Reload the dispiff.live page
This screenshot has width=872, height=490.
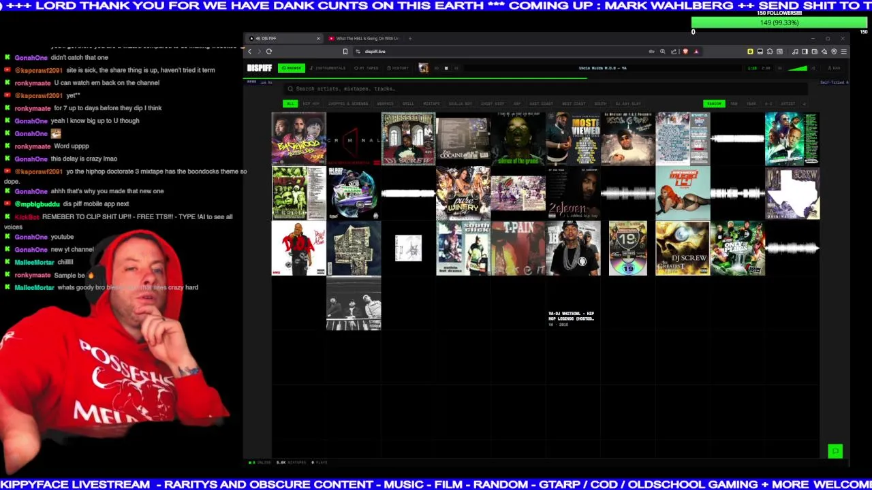point(268,52)
